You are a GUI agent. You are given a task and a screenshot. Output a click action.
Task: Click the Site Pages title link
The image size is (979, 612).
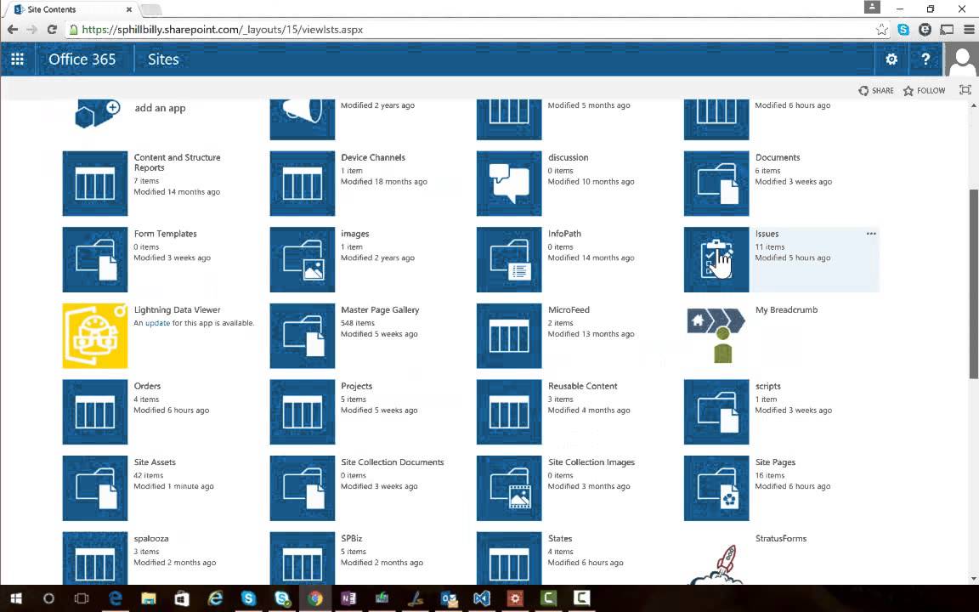pyautogui.click(x=775, y=462)
